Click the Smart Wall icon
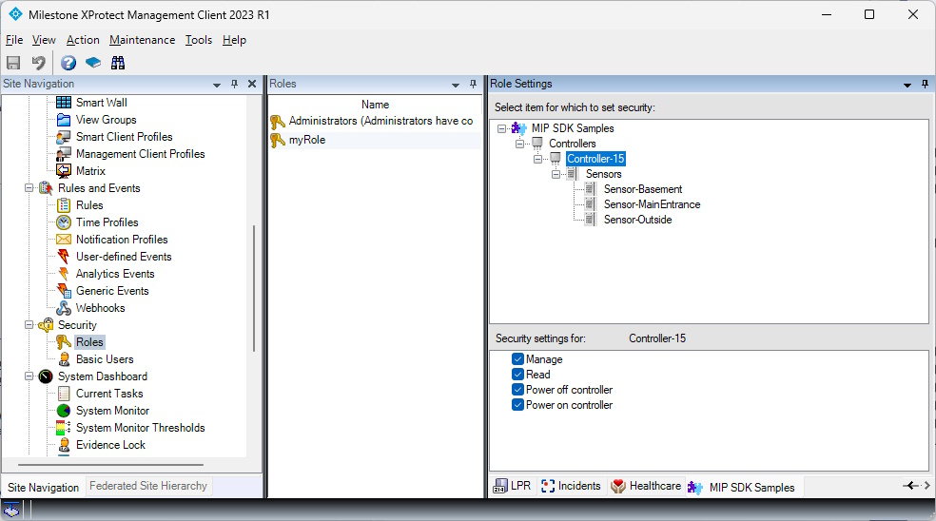Screen dimensions: 936x521 click(64, 103)
